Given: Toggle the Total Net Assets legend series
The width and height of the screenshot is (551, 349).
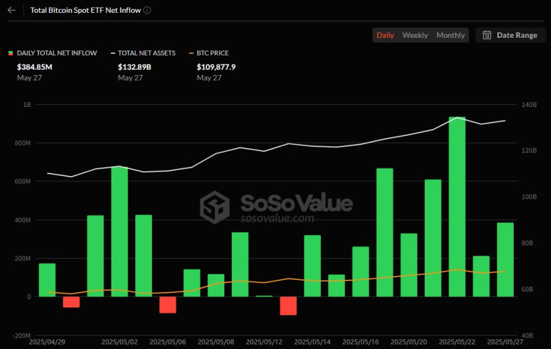Looking at the screenshot, I should 143,53.
